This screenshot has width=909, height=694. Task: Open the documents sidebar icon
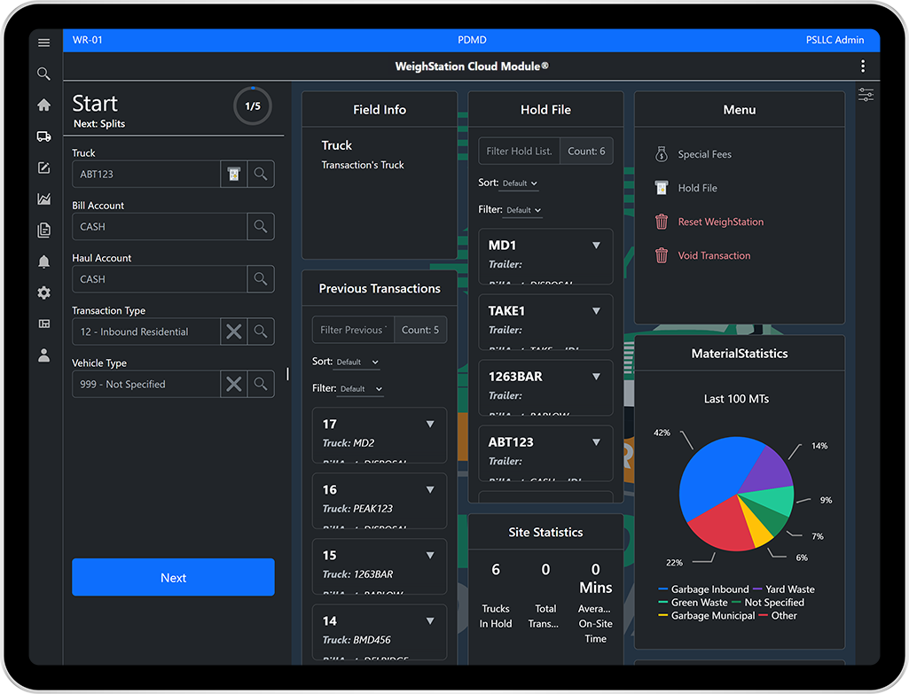[43, 230]
